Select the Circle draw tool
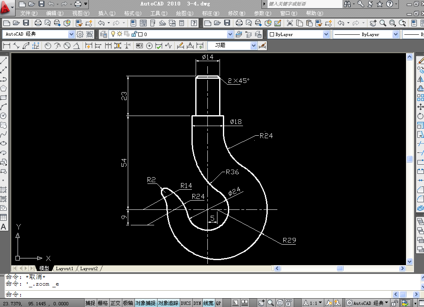Screen dimensions: 424x307 pyautogui.click(x=3, y=116)
